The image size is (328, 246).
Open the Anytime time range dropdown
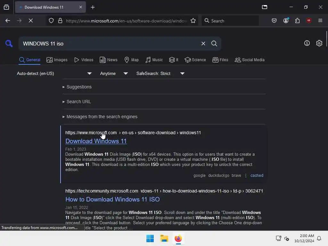114,74
